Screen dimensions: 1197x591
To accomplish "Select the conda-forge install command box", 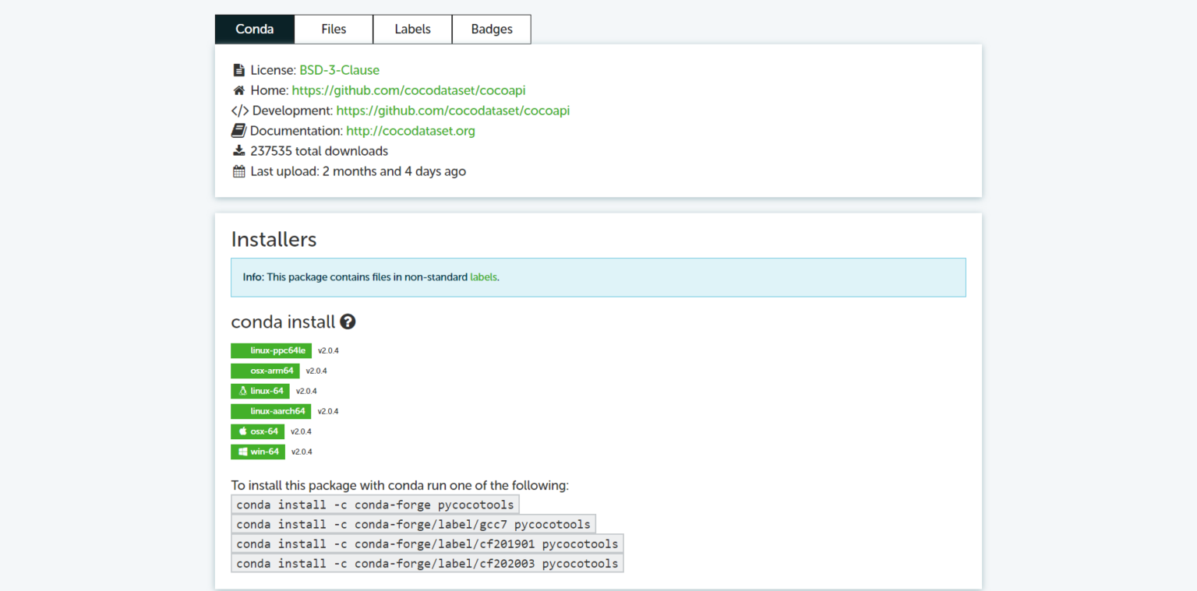I will (375, 504).
